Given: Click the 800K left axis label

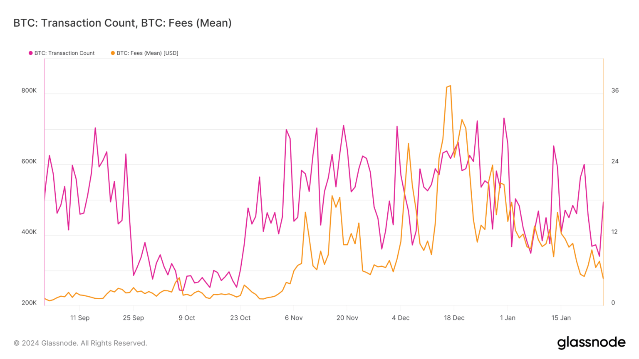Looking at the screenshot, I should [x=29, y=91].
